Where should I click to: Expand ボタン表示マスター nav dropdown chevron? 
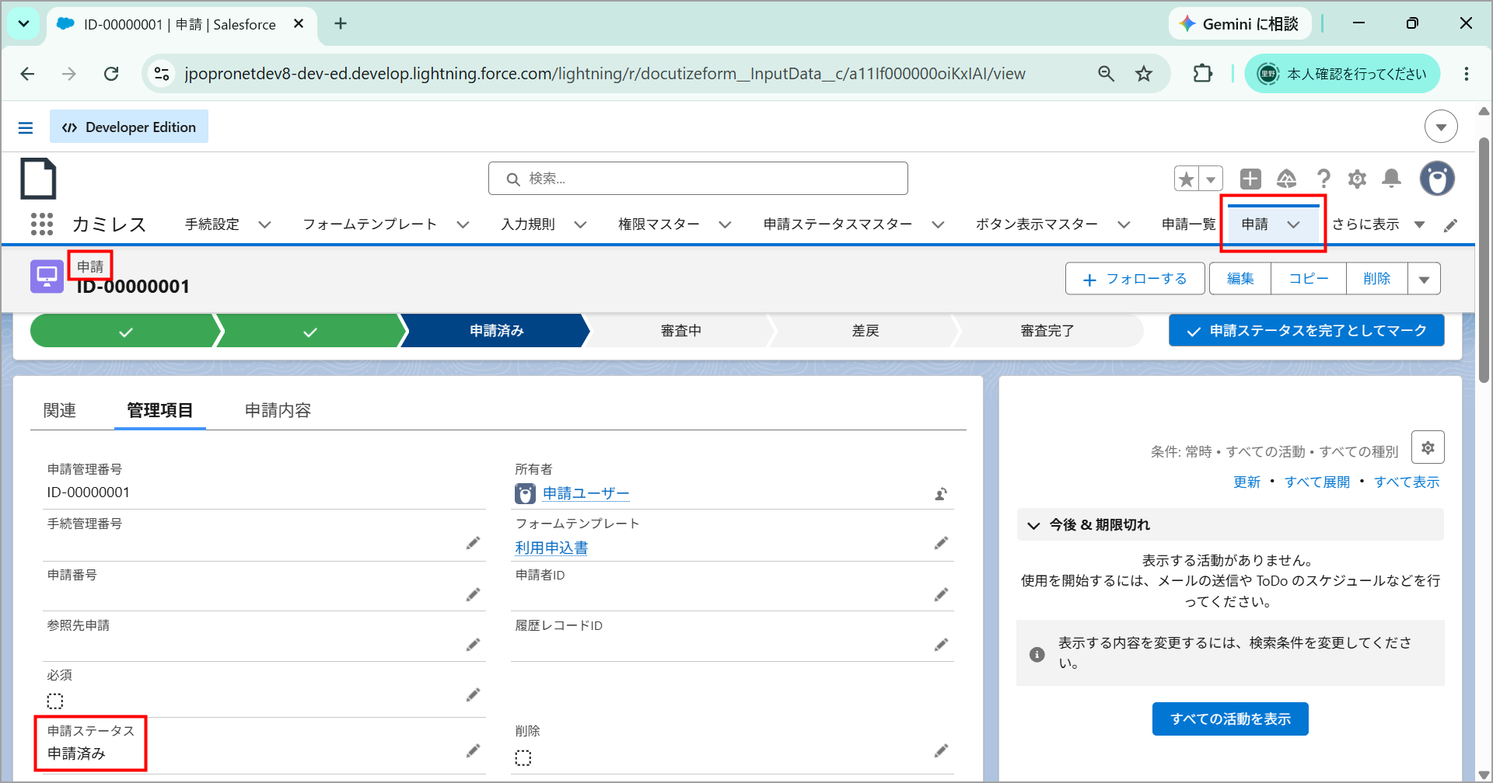click(x=1124, y=224)
